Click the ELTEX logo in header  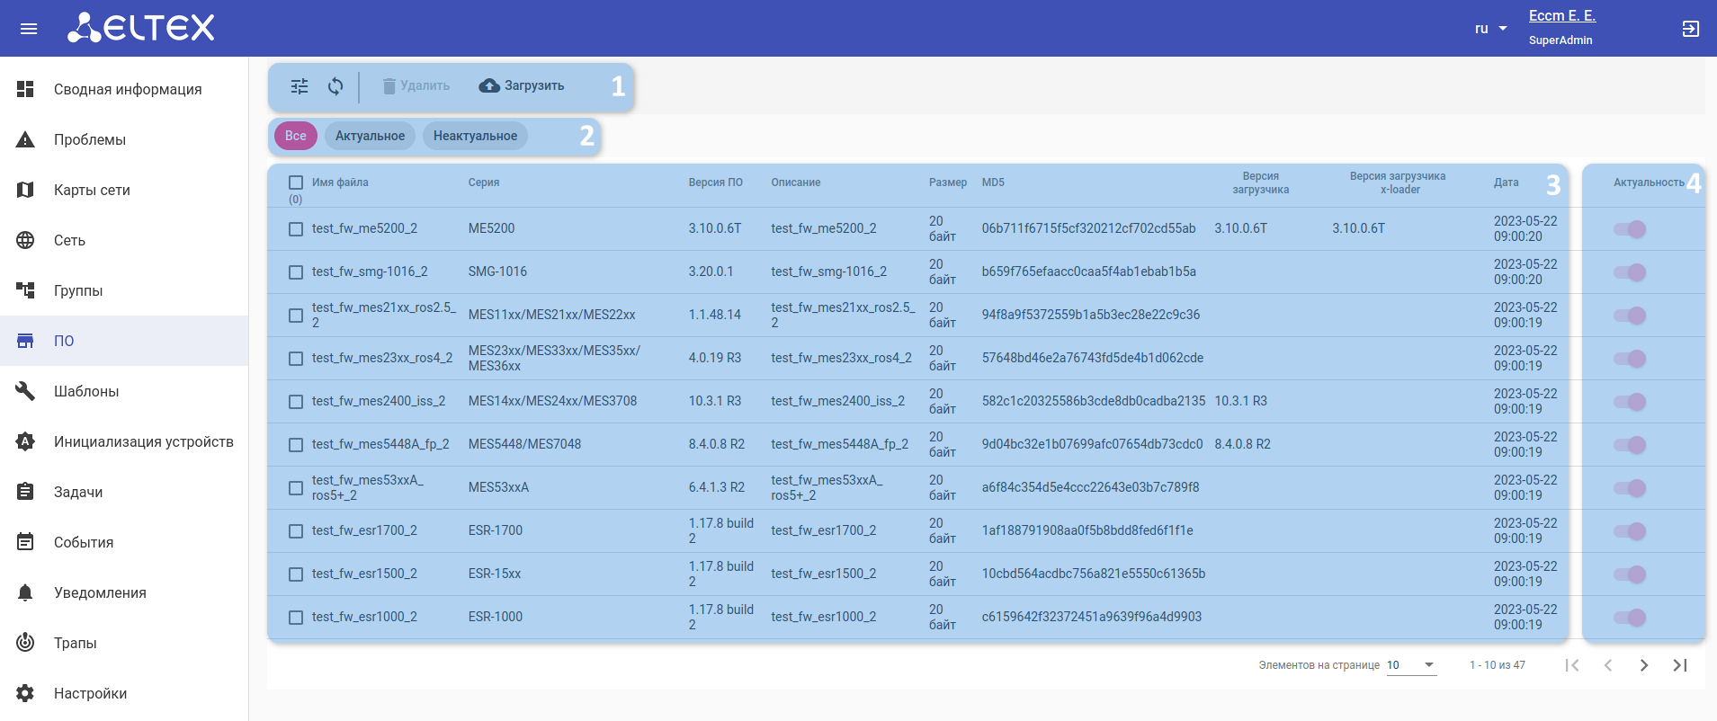141,28
